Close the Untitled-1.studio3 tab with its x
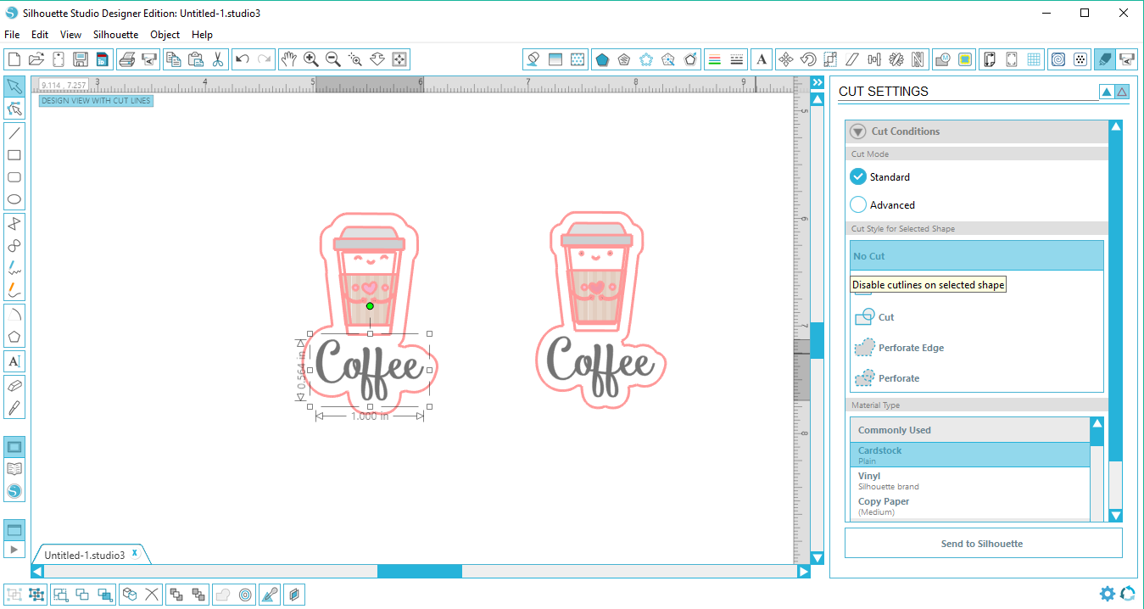Screen dimensions: 1144x609 point(135,553)
